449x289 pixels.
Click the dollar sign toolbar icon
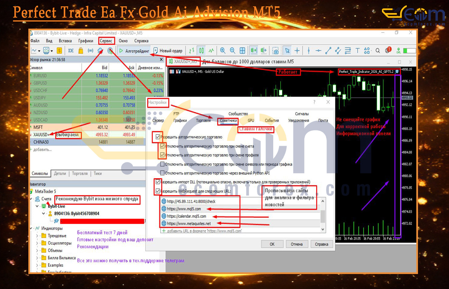point(59,51)
